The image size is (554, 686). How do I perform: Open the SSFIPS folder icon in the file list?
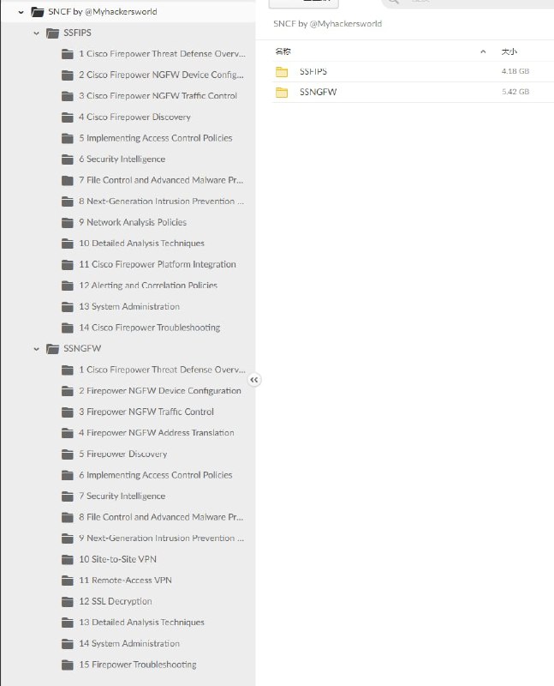click(x=282, y=72)
